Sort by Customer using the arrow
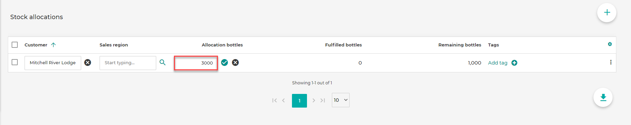631x125 pixels. [x=53, y=45]
